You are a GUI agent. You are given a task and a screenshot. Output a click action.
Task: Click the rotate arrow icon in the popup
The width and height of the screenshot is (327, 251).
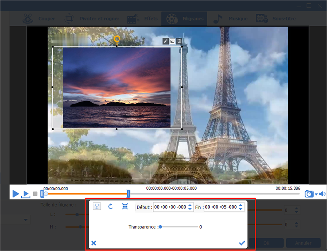(110, 207)
